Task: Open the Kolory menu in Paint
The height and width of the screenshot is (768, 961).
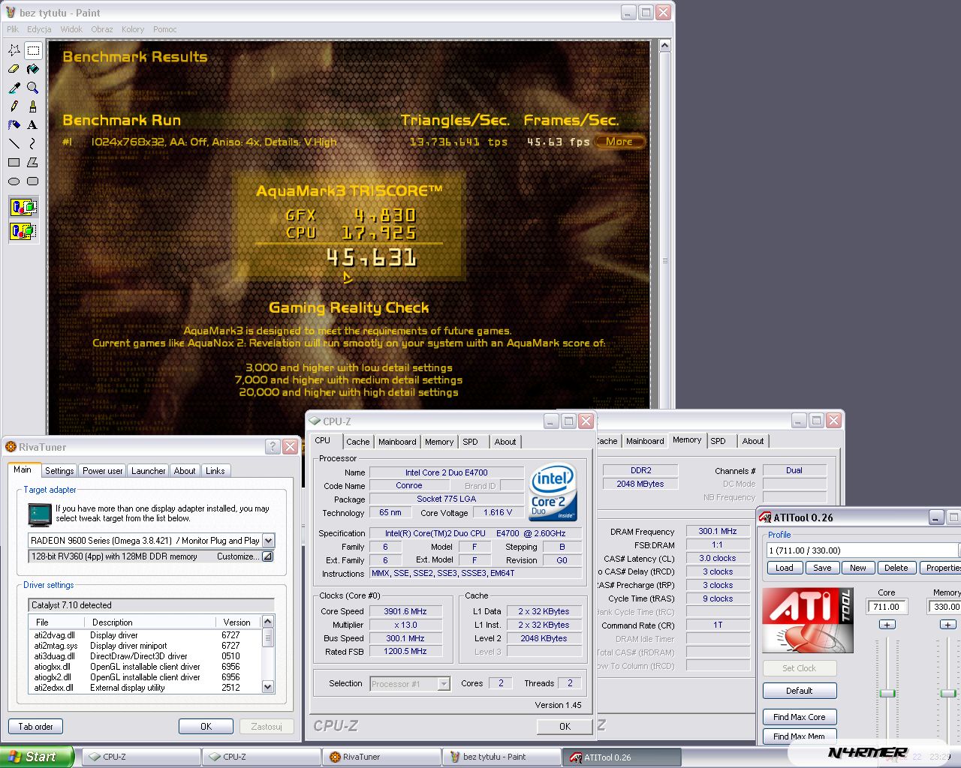Action: (x=133, y=29)
